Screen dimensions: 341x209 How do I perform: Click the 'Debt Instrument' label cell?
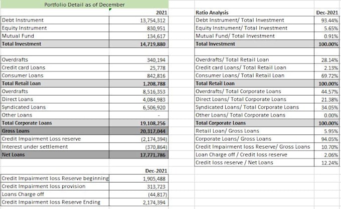pos(55,20)
